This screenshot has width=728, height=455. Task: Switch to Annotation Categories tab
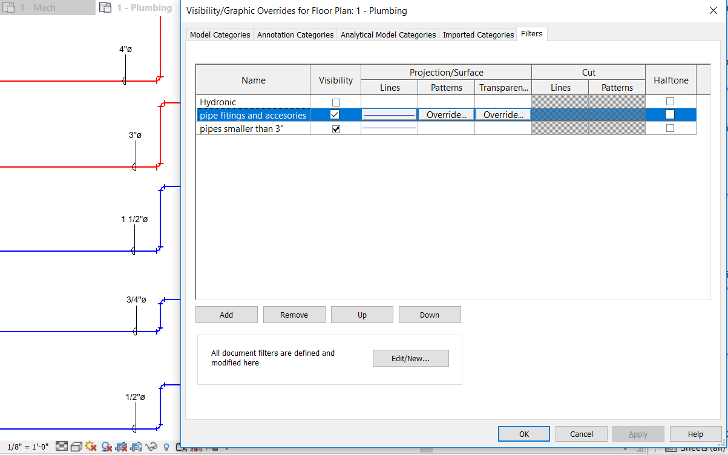(295, 35)
